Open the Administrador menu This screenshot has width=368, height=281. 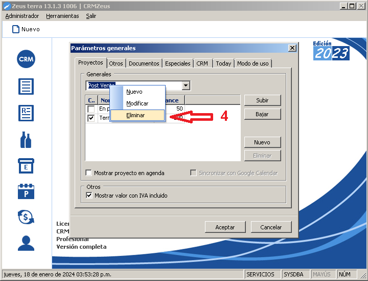pos(22,16)
